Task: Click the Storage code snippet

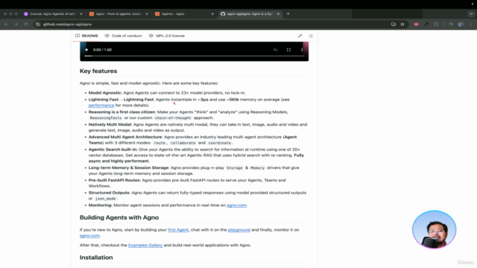Action: click(234, 167)
